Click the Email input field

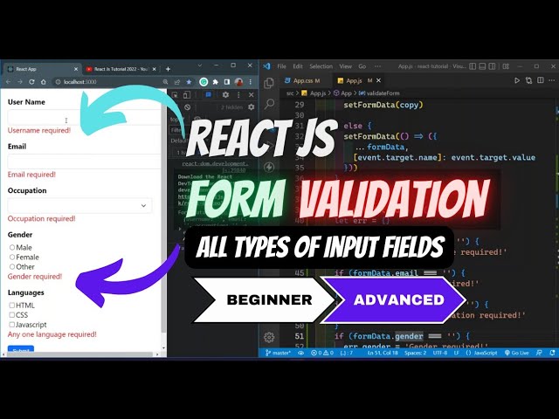[x=84, y=161]
